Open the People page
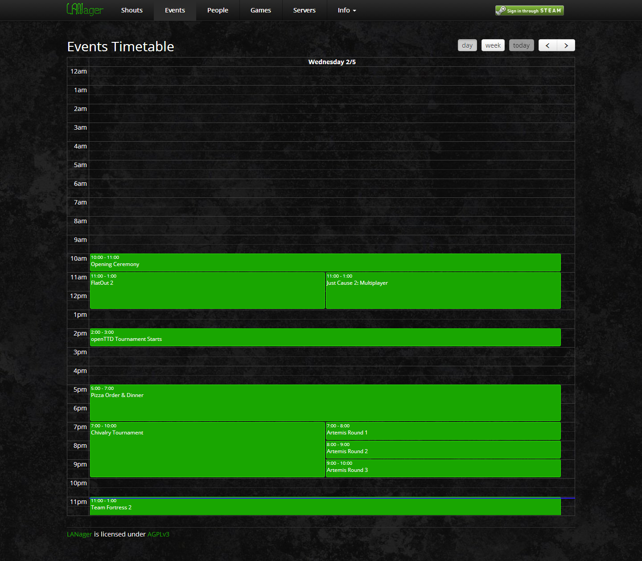Screen dimensions: 642x561 coord(218,10)
